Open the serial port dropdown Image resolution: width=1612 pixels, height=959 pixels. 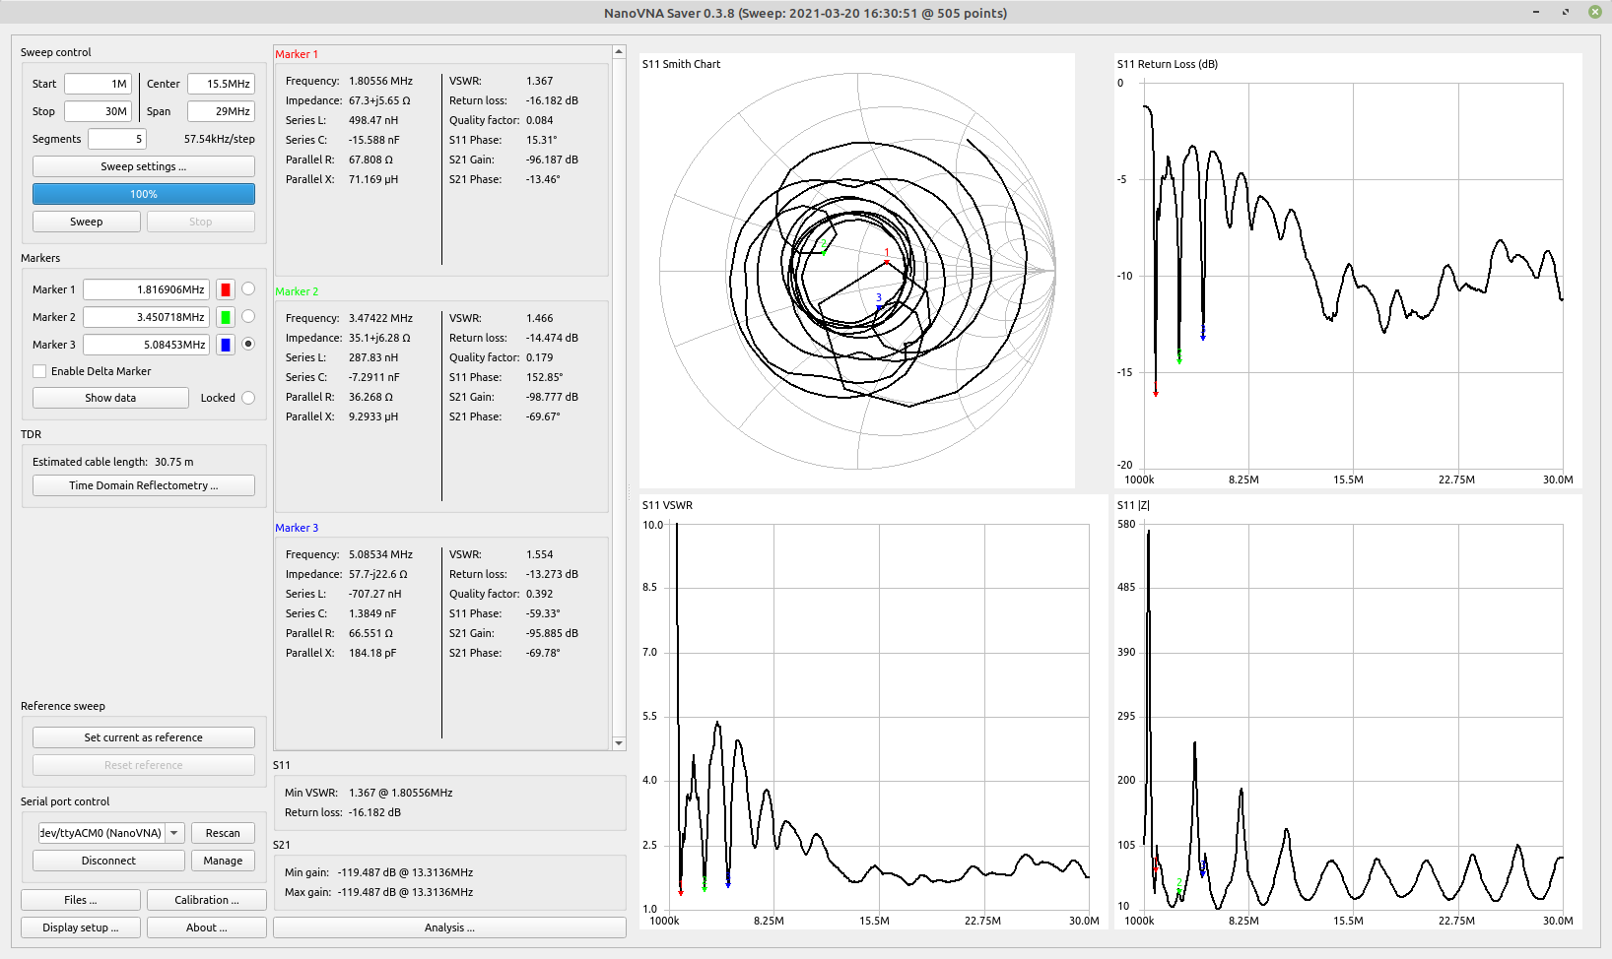(174, 833)
